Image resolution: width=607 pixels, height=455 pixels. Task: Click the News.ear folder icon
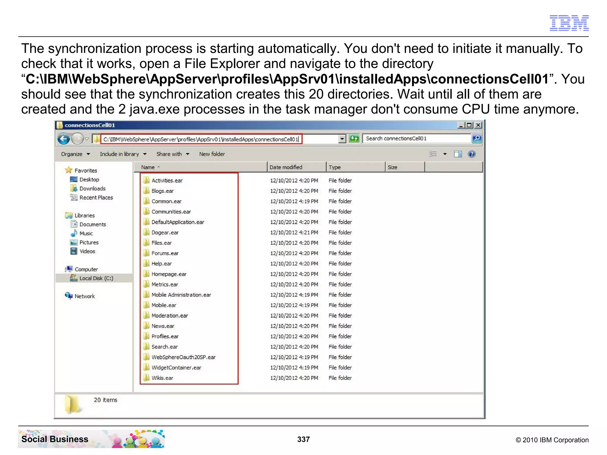[x=146, y=326]
